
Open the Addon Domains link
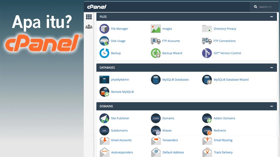pos(224,118)
